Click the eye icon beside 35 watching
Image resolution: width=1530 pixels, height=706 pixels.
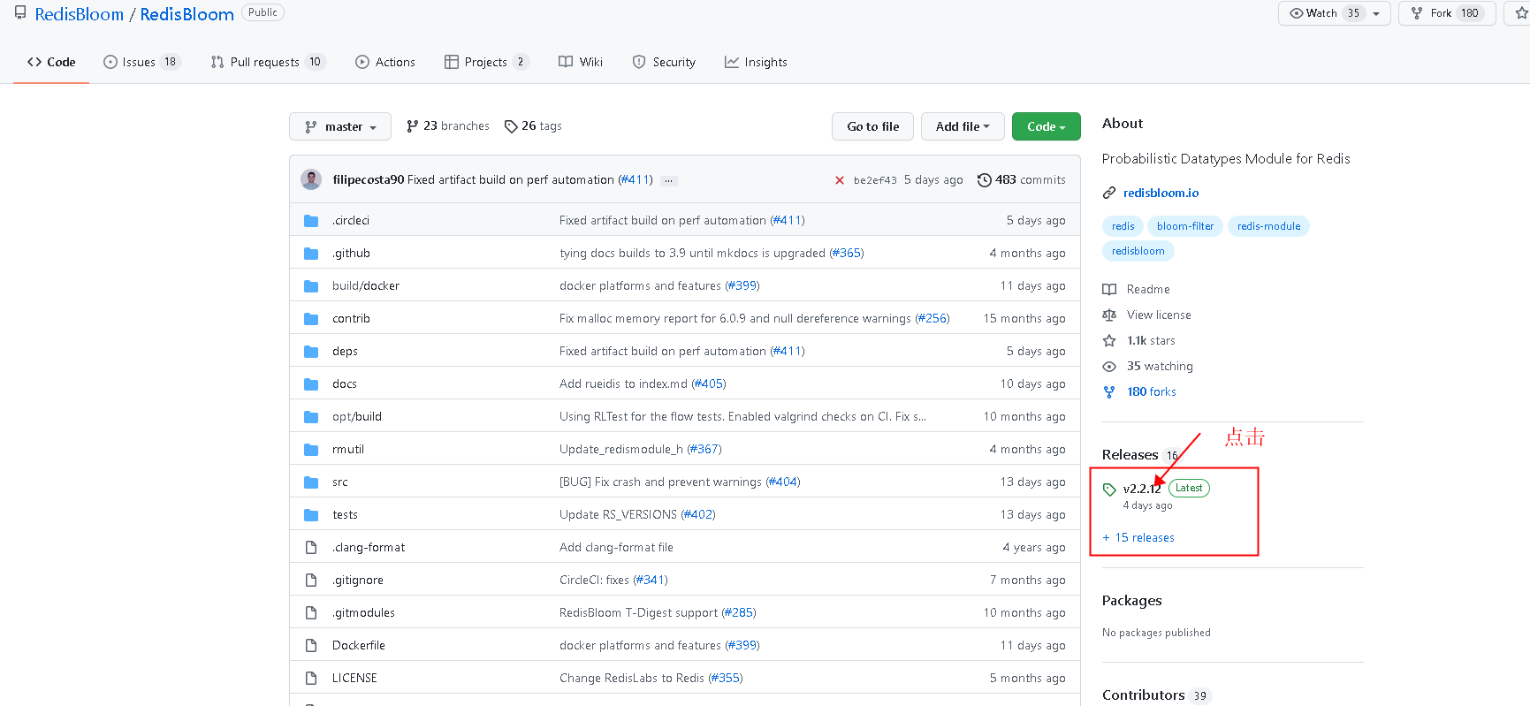(1109, 367)
